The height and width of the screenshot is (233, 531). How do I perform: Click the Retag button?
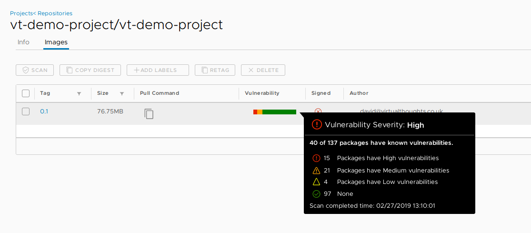point(215,70)
